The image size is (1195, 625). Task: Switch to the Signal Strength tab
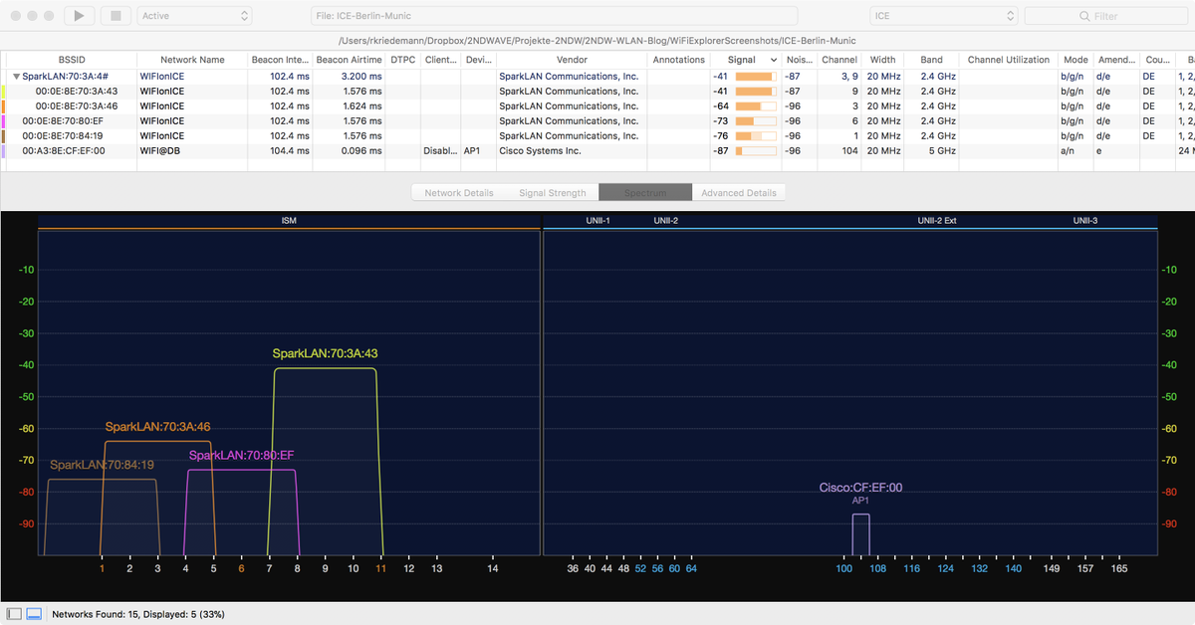coord(553,192)
